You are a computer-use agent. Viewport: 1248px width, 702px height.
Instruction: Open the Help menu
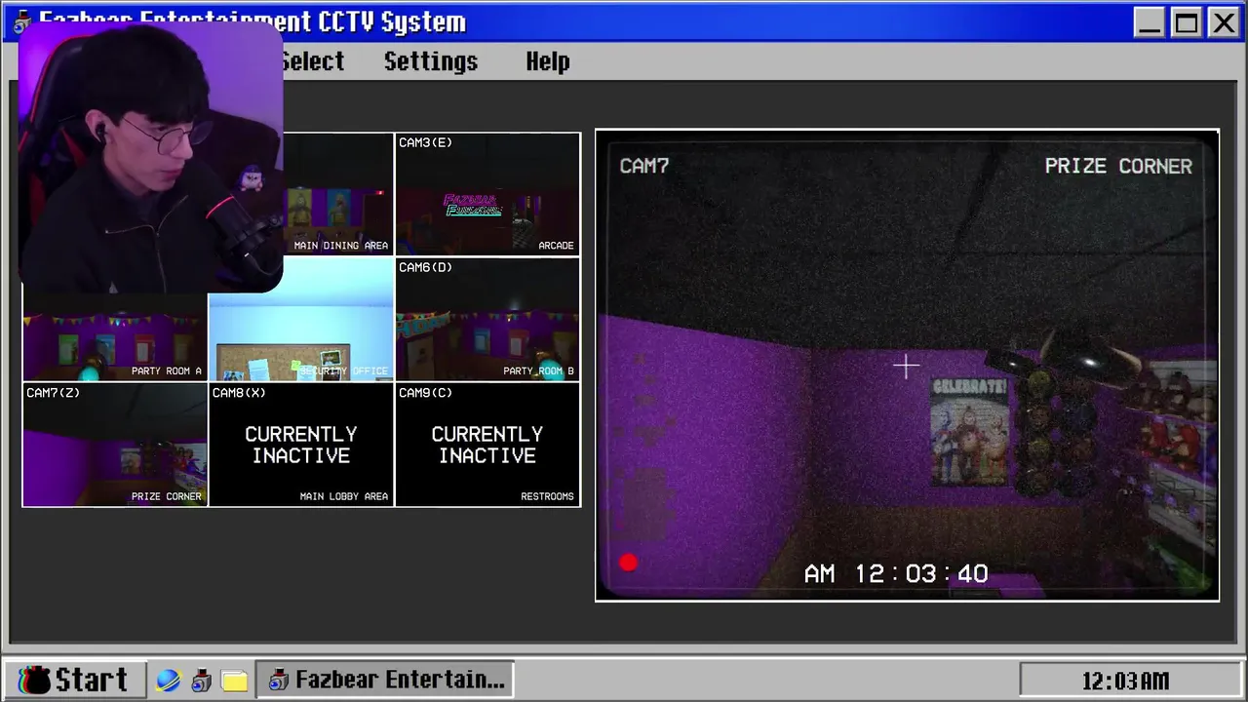(x=547, y=61)
